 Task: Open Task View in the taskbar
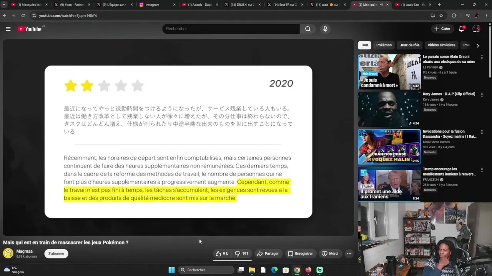coord(241,270)
